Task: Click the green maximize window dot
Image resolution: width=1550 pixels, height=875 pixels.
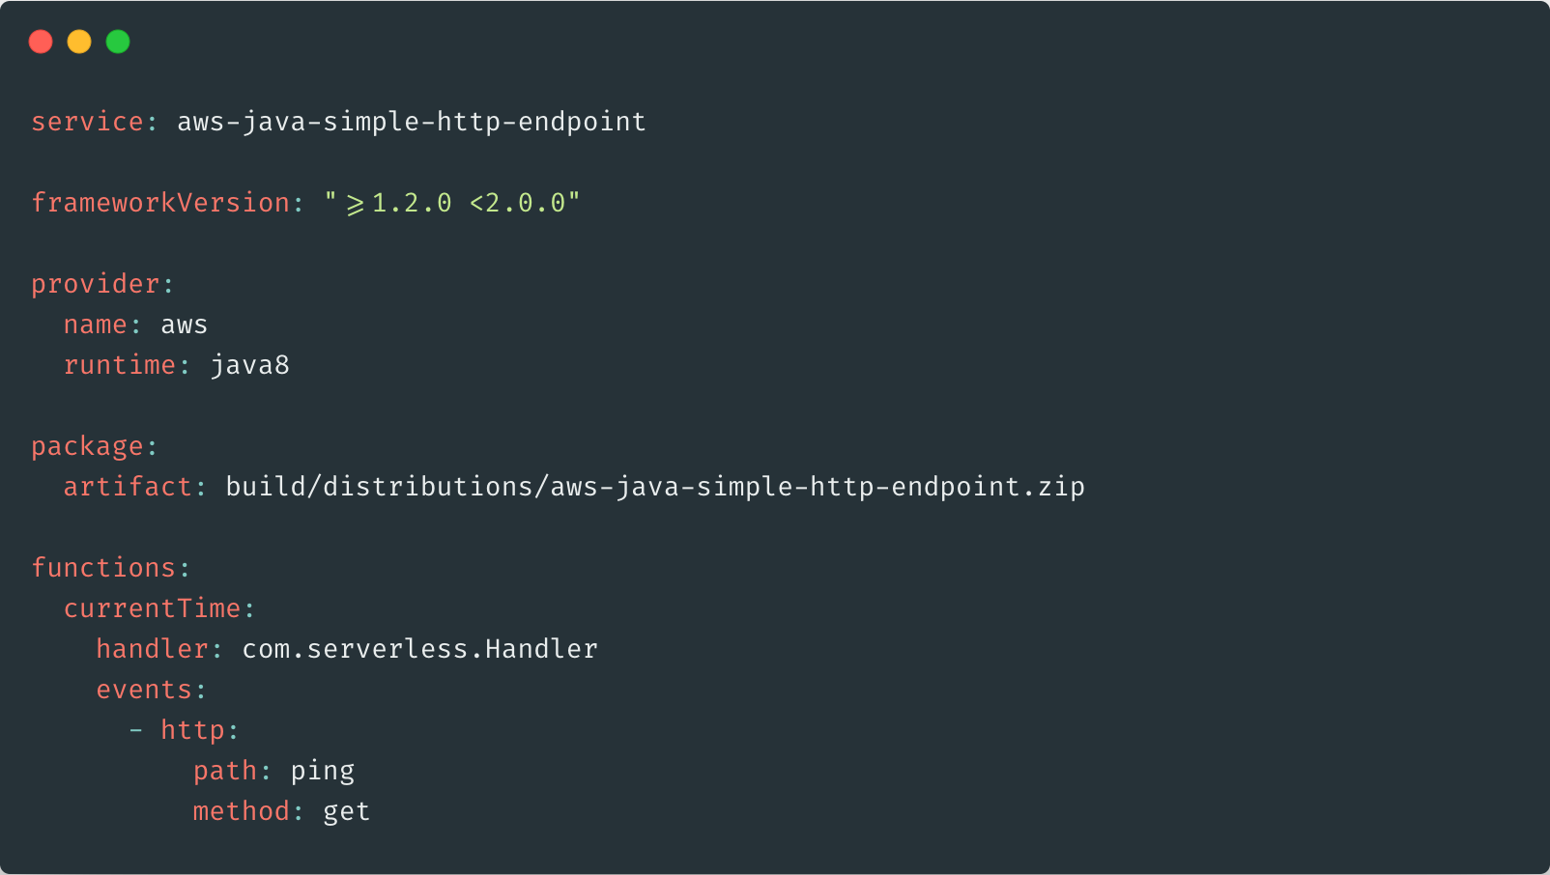Action: click(118, 42)
